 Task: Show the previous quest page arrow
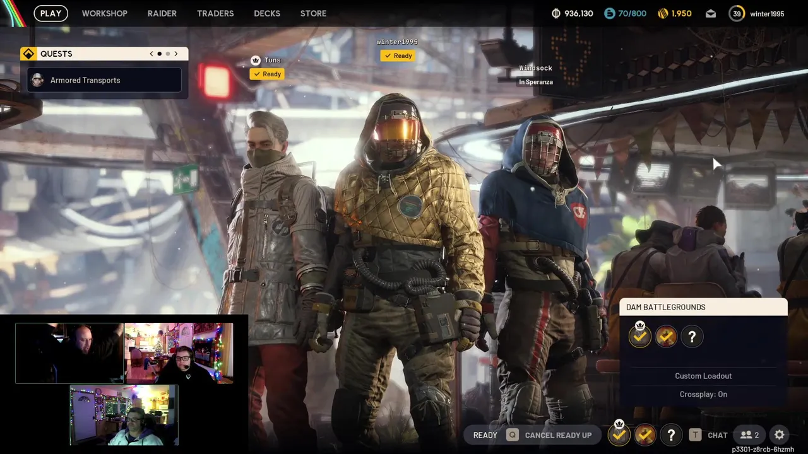151,54
